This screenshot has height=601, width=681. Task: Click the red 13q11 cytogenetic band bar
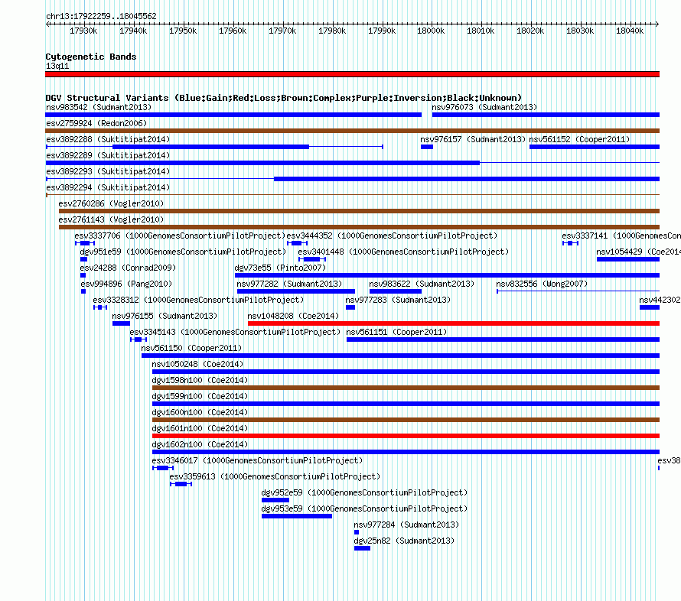(x=352, y=74)
